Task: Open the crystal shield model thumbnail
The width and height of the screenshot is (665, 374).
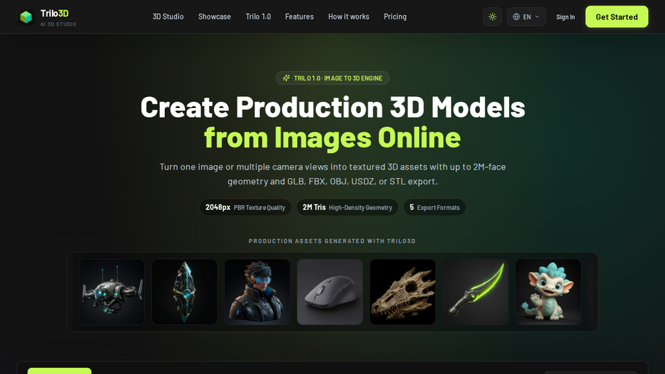Action: (x=184, y=292)
